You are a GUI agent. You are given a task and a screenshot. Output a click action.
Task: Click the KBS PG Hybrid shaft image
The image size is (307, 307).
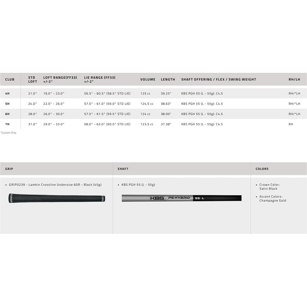(x=182, y=198)
